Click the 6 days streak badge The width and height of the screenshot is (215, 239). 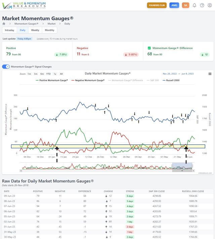[x=130, y=196]
